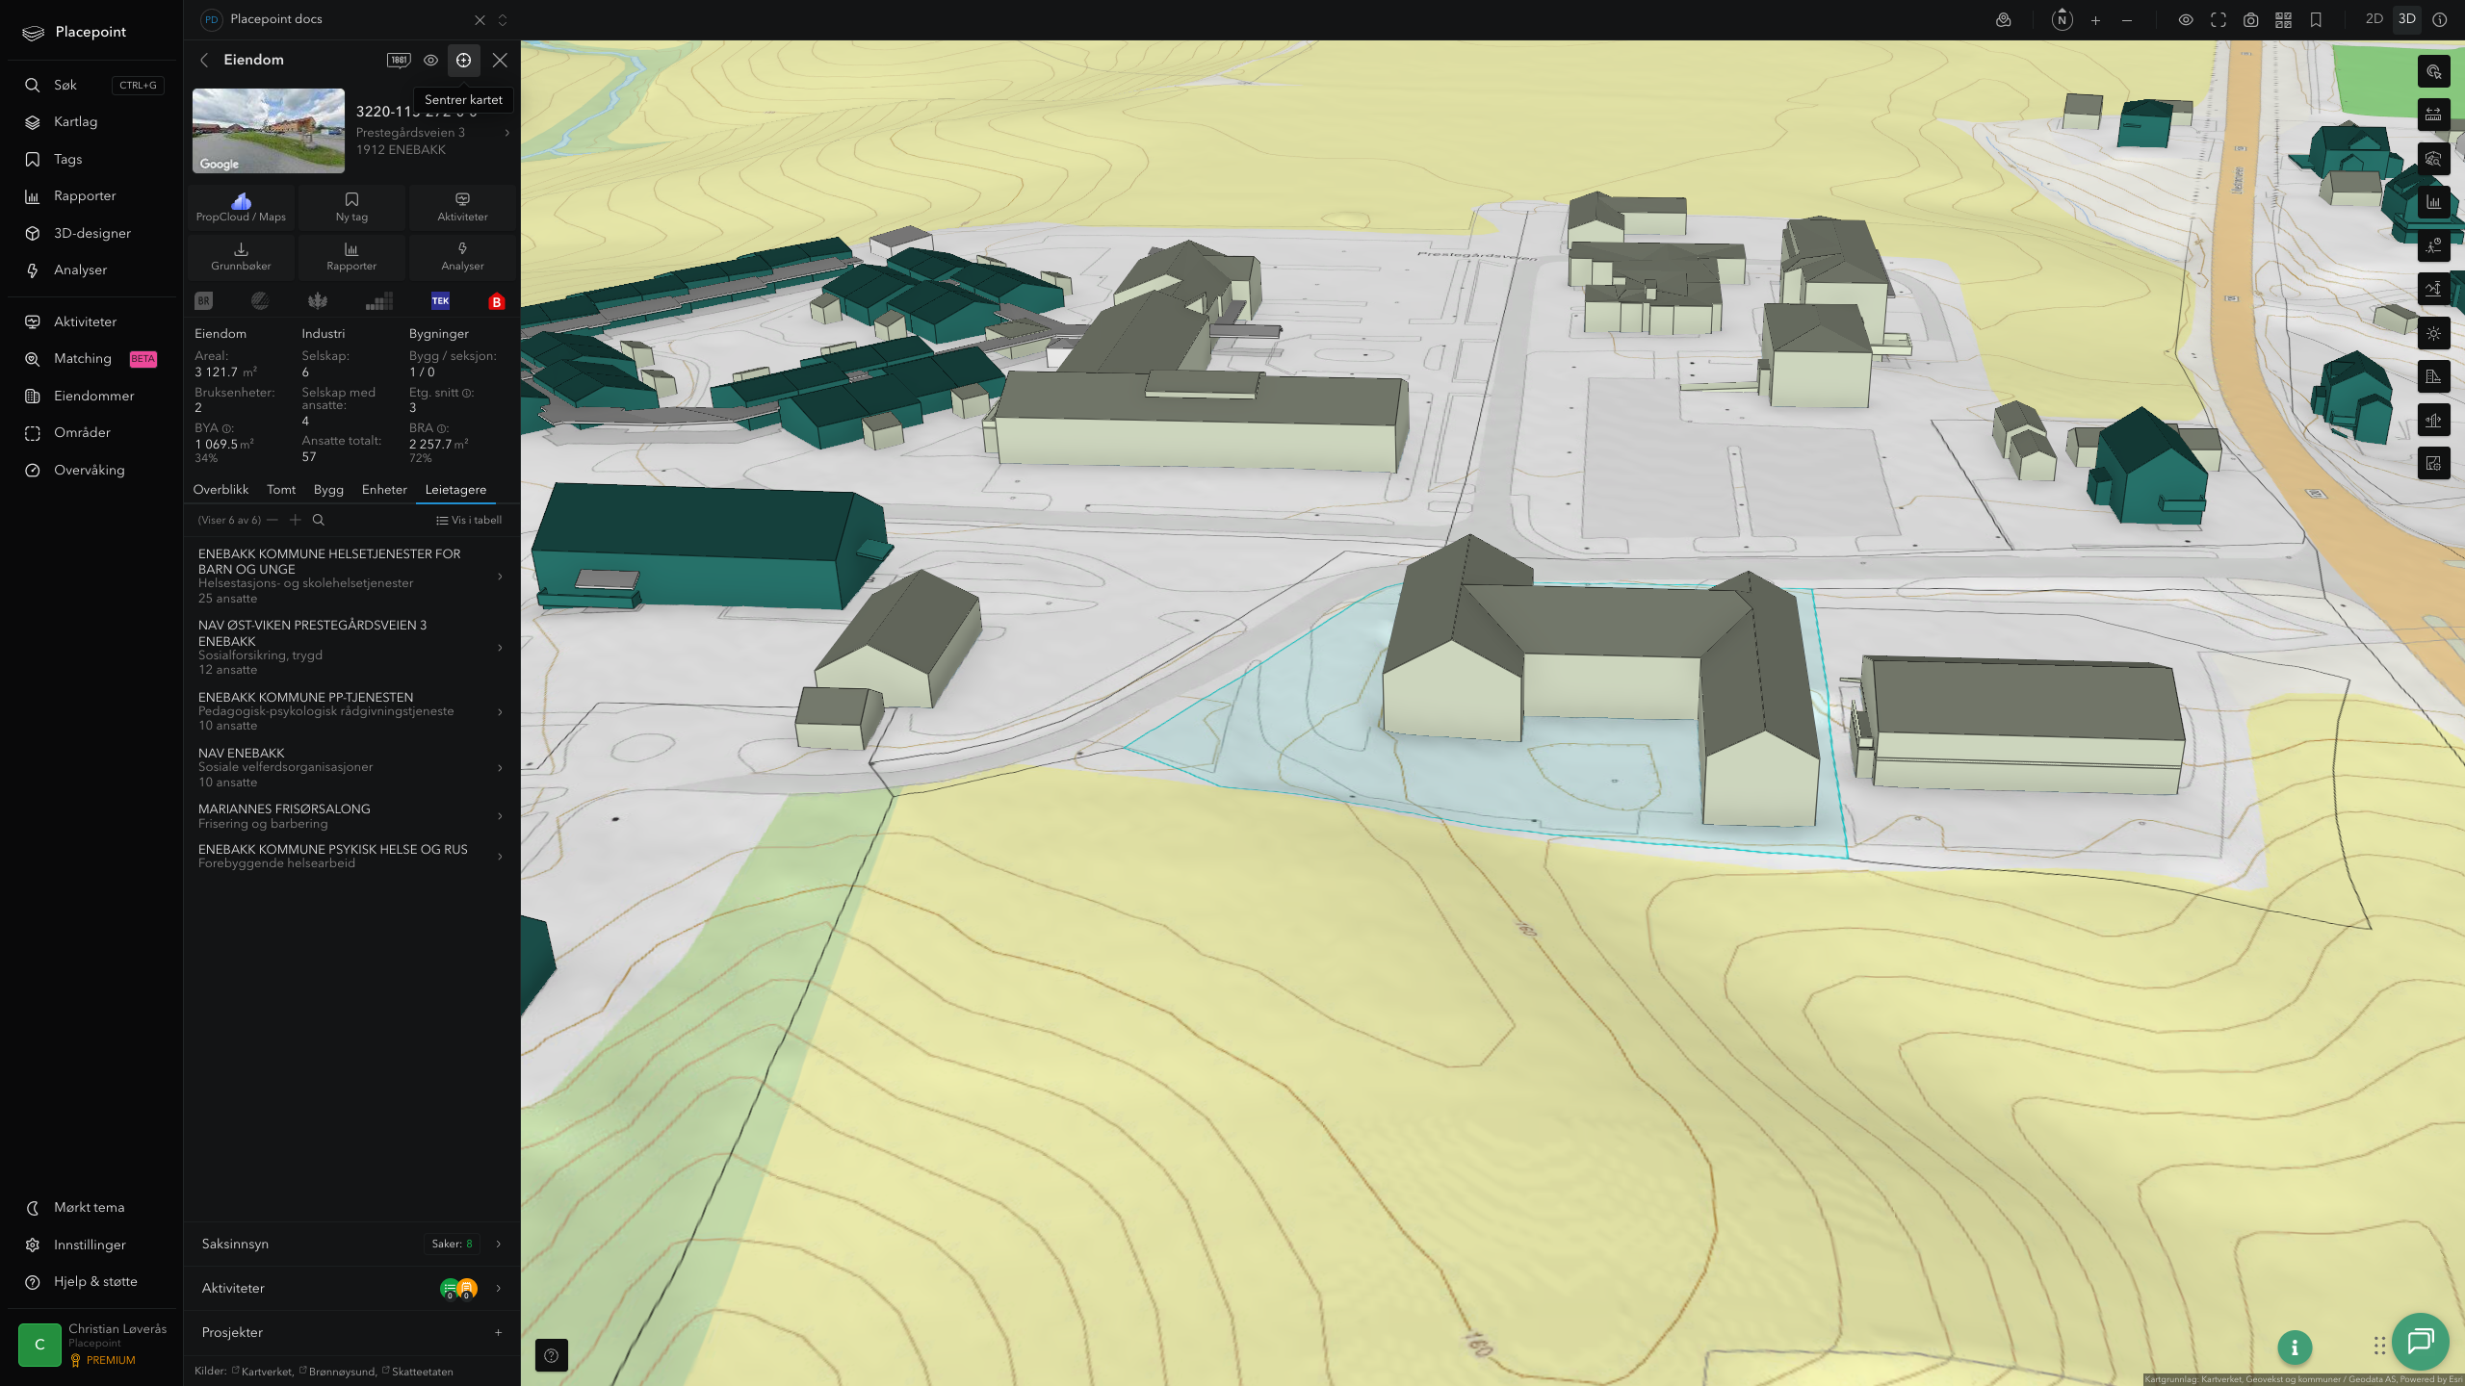Expand the Aktiviteter section at panel bottom
This screenshot has width=2465, height=1386.
(351, 1288)
